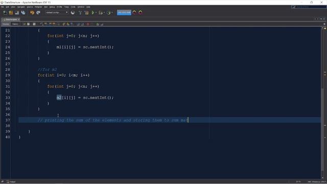Click the Clean and Build broom icon

pos(86,13)
